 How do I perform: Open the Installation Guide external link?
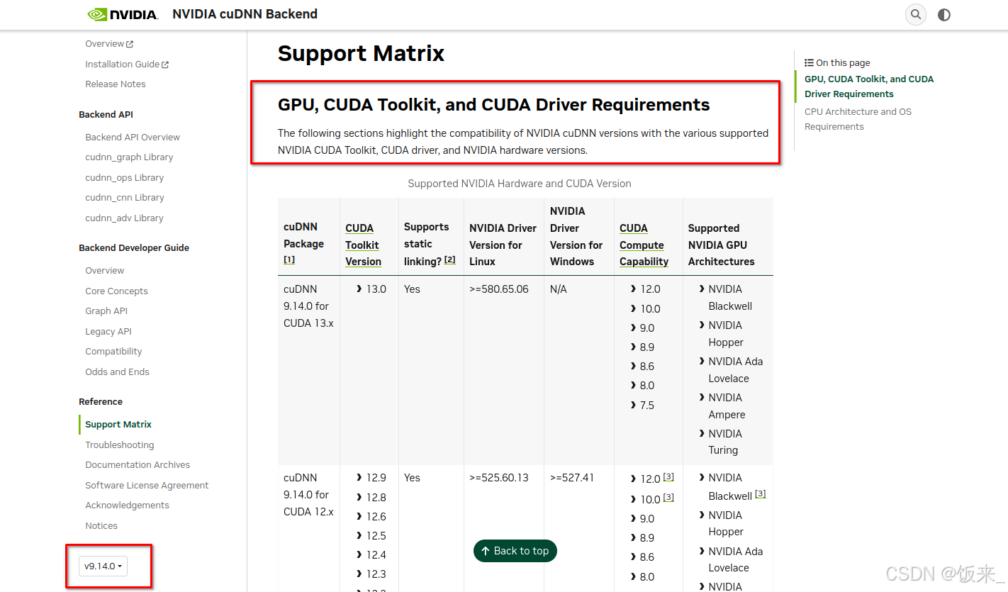(127, 64)
